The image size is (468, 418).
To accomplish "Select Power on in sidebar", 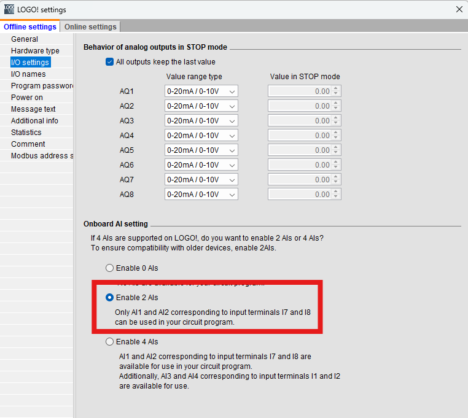I will click(27, 97).
